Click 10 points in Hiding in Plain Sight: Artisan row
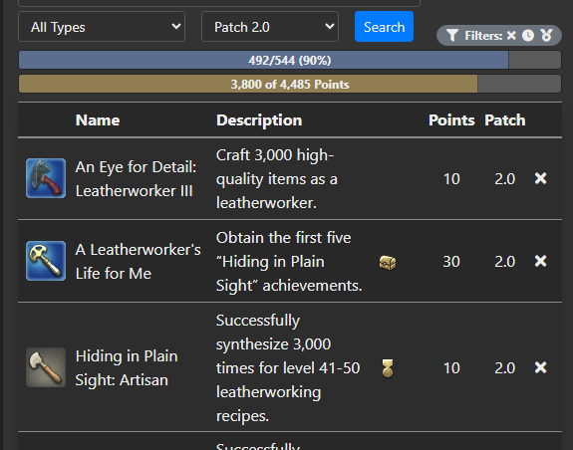This screenshot has height=450, width=573. point(451,368)
